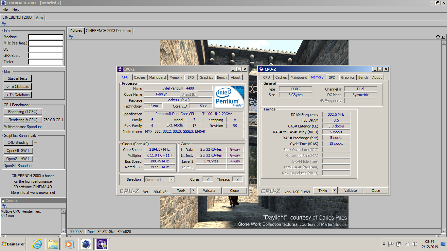Switch to CPU-Z chip taskbar icon
Screen dimensions: 447x251
102,244
